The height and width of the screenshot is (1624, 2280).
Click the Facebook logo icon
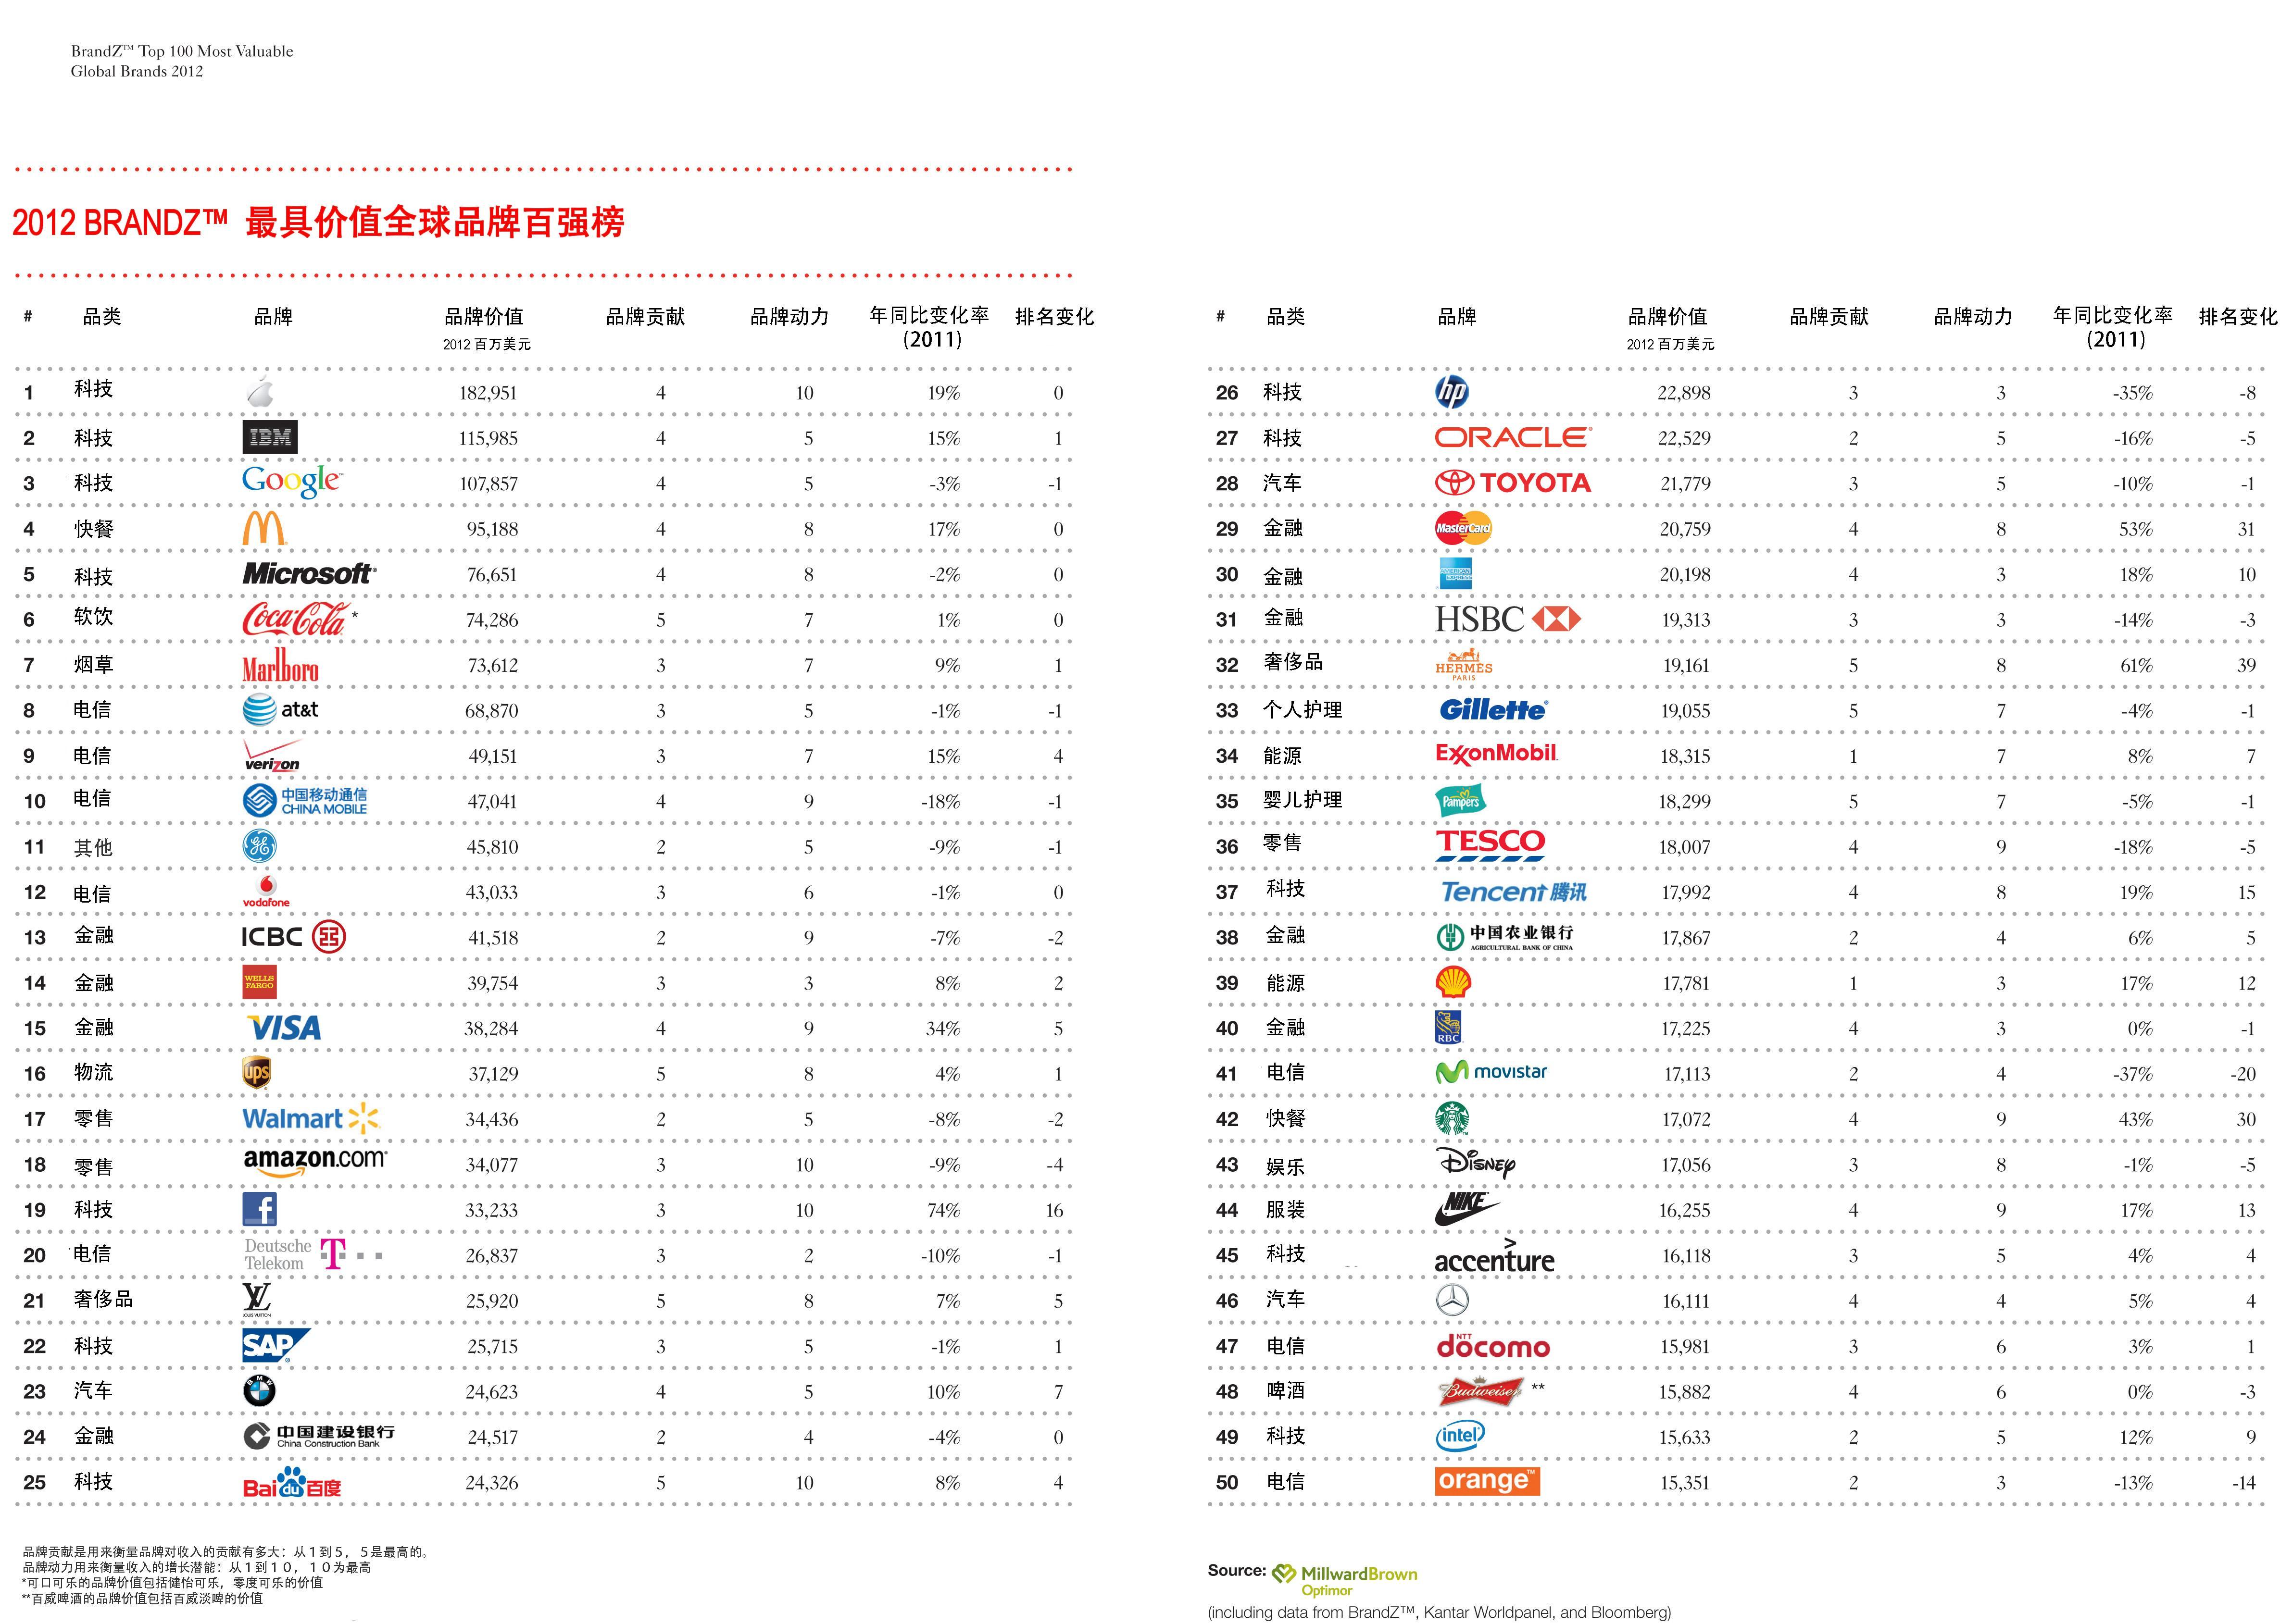(x=260, y=1209)
